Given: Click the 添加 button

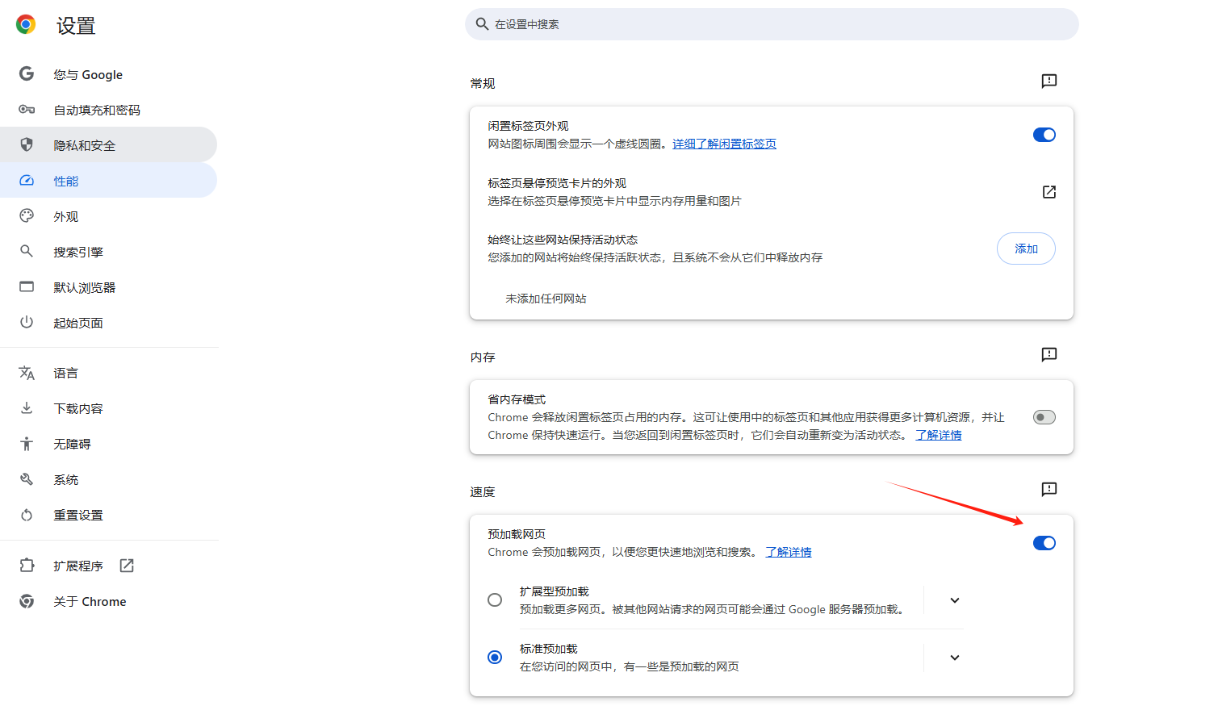Looking at the screenshot, I should (1026, 249).
